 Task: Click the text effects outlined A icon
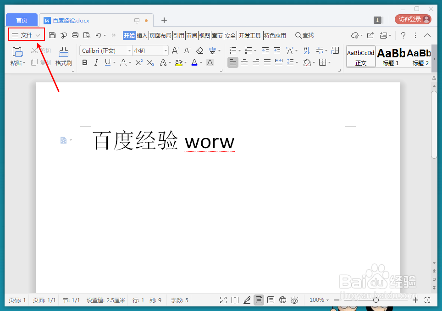click(x=163, y=62)
